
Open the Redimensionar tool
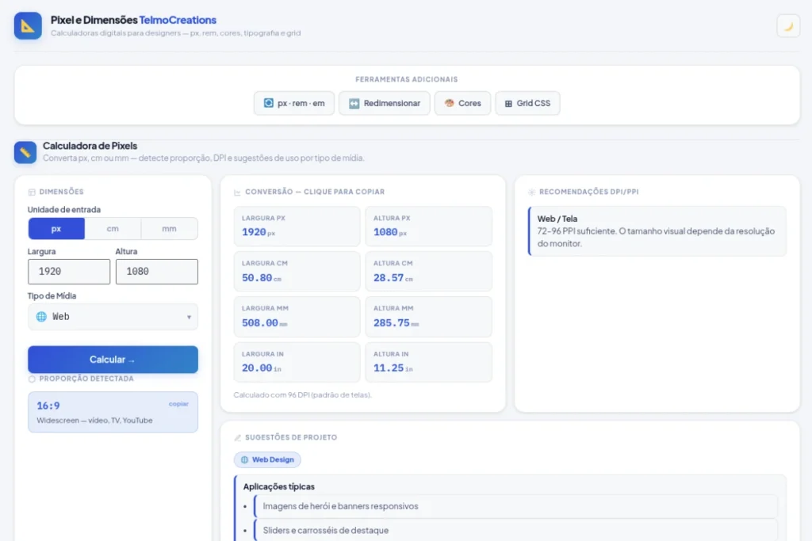coord(385,103)
